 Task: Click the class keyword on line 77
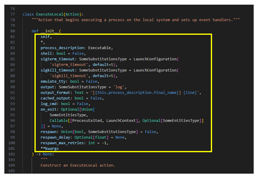(28, 14)
